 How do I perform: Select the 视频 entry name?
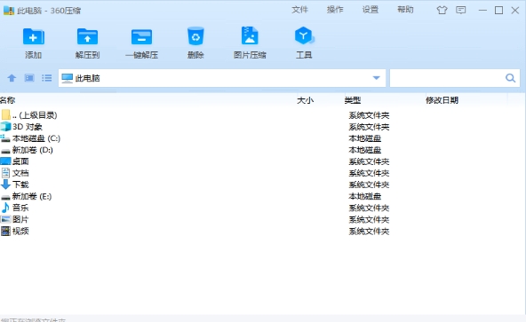click(20, 231)
